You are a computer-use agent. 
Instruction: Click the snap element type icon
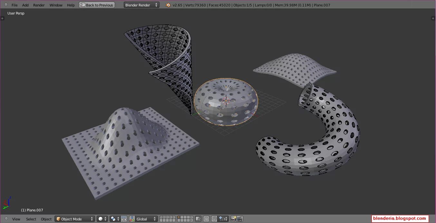click(x=223, y=219)
